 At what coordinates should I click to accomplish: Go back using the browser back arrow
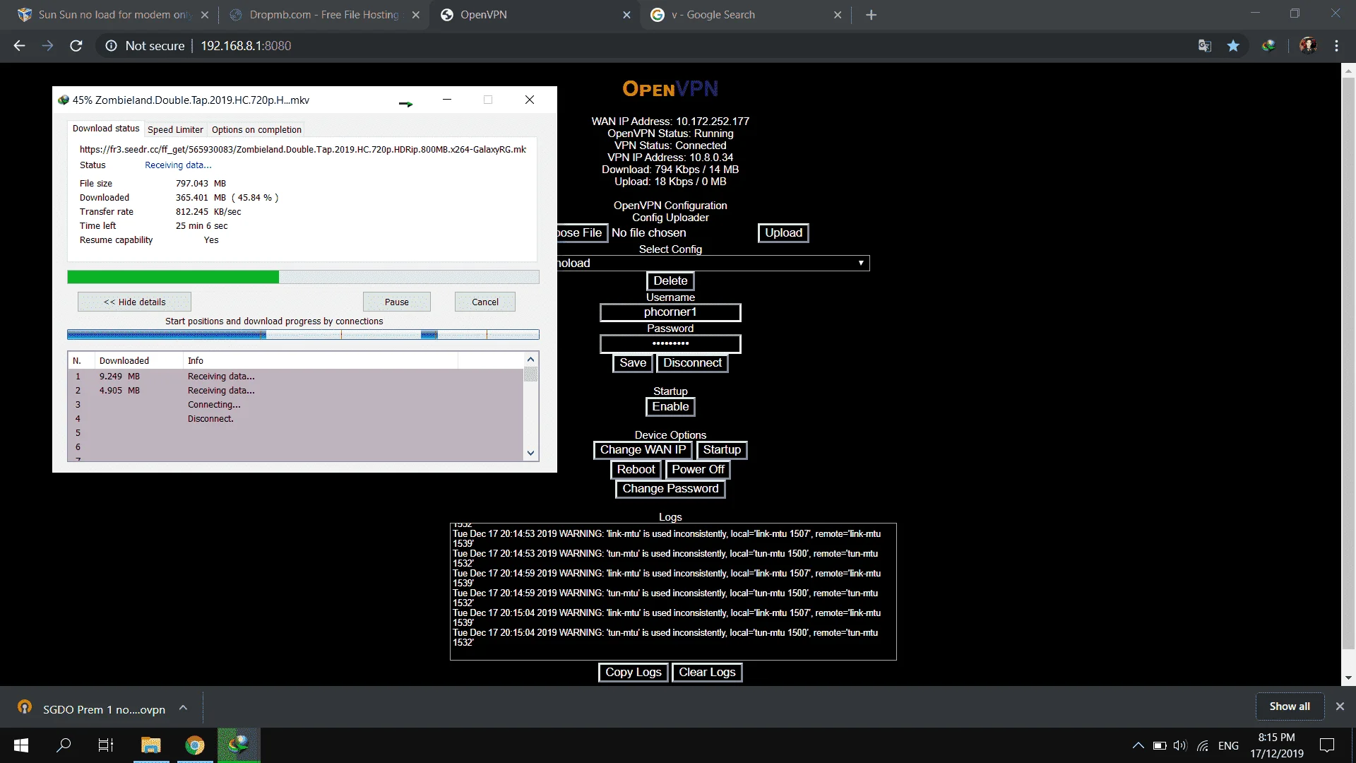[19, 46]
